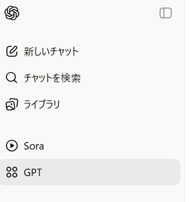Select the GPT text label
This screenshot has width=192, height=202.
[33, 172]
